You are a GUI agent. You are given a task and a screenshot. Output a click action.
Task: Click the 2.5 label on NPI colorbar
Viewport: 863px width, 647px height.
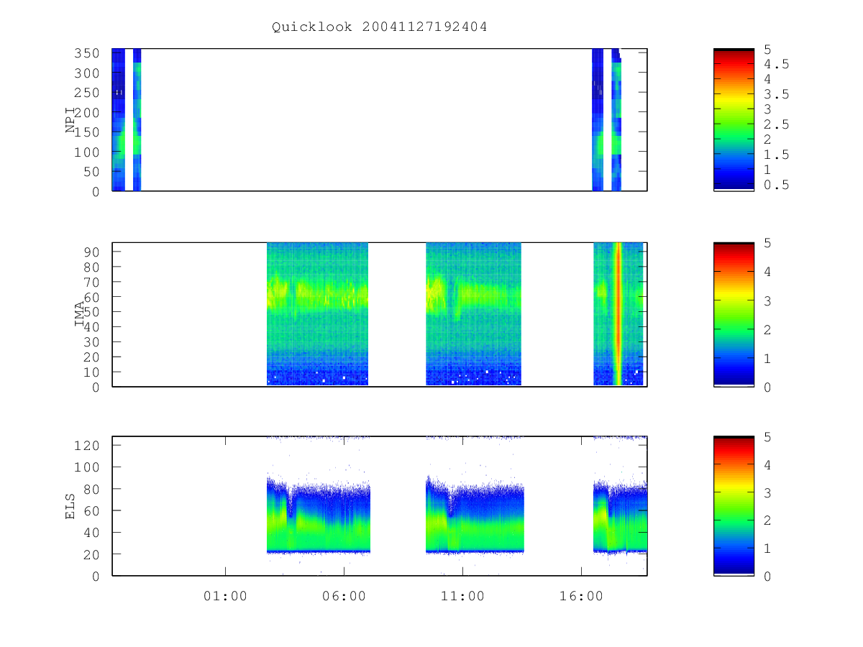[777, 124]
